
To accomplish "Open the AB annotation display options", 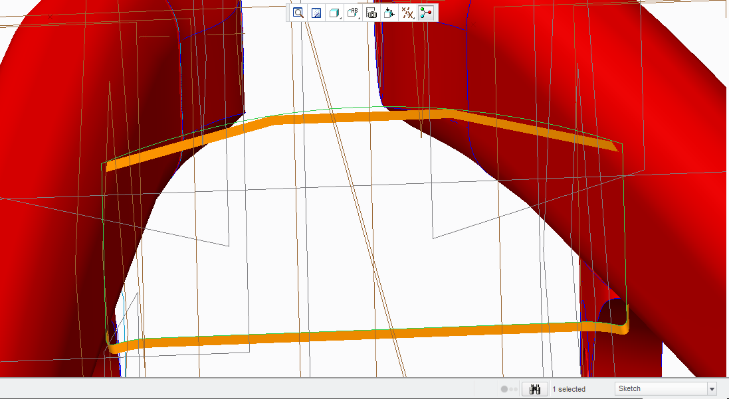I will click(353, 13).
